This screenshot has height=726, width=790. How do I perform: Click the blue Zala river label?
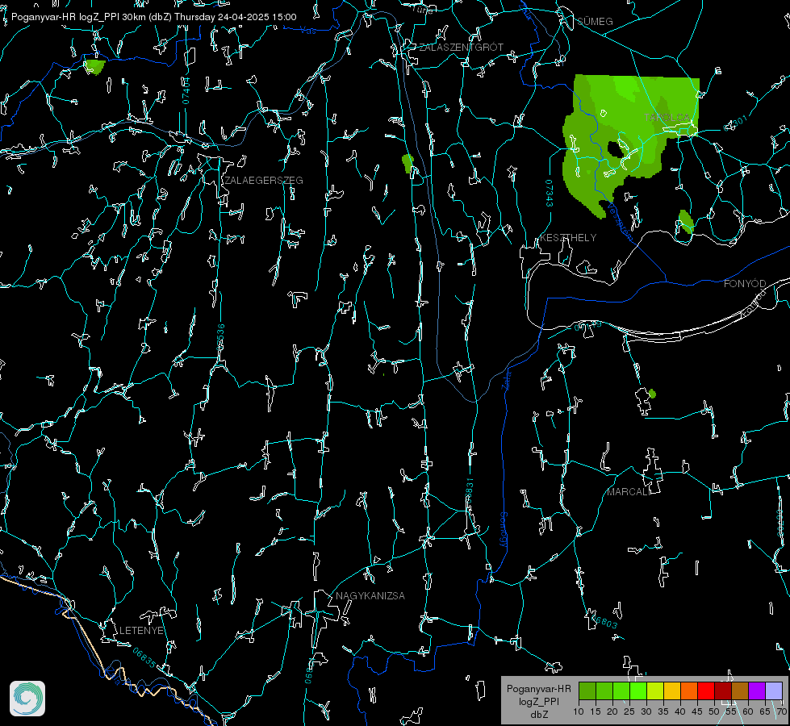click(506, 379)
